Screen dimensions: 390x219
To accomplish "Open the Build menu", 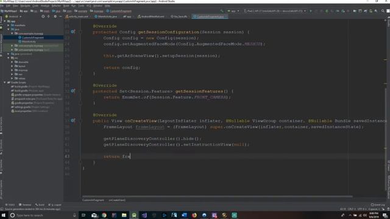I will tap(66, 5).
